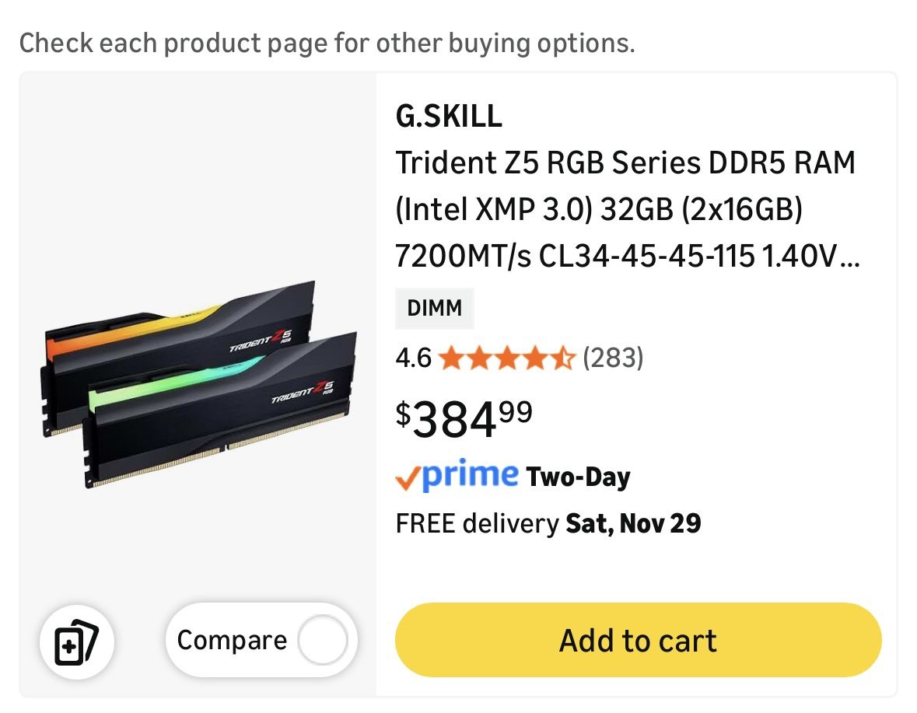
Task: Open the Trident Z5 RGB product title
Action: [x=622, y=208]
